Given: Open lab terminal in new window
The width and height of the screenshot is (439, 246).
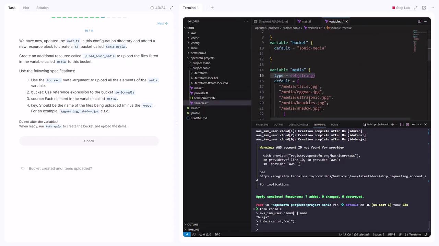Looking at the screenshot, I should (x=424, y=8).
